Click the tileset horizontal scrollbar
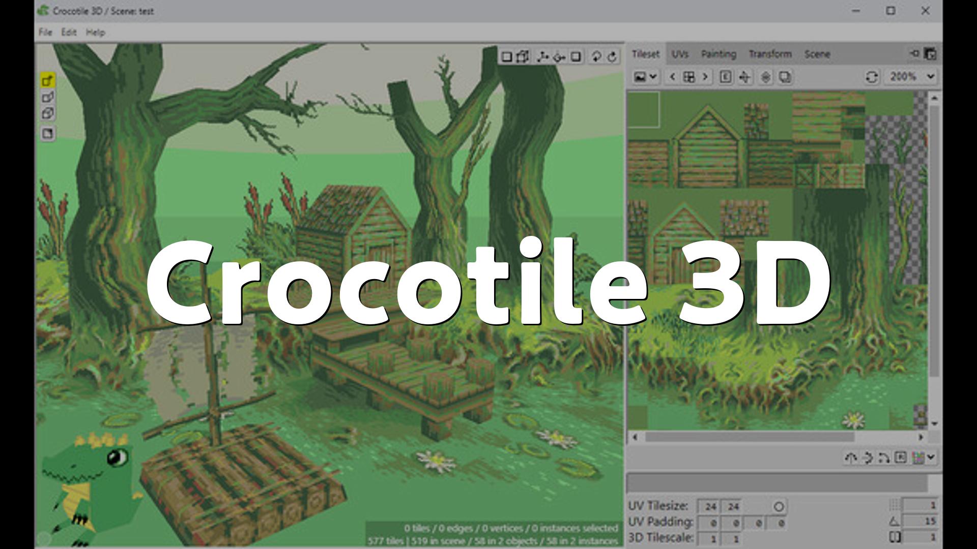977x549 pixels. click(750, 437)
